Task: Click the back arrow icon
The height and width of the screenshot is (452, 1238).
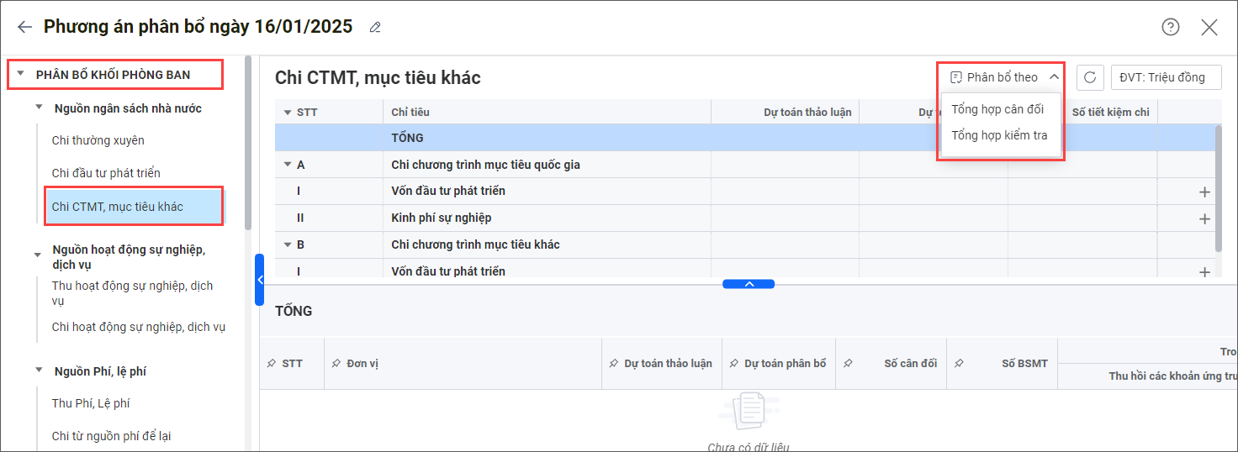Action: coord(24,27)
